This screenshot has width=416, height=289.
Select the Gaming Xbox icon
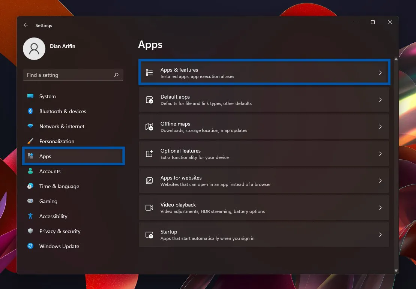(30, 201)
